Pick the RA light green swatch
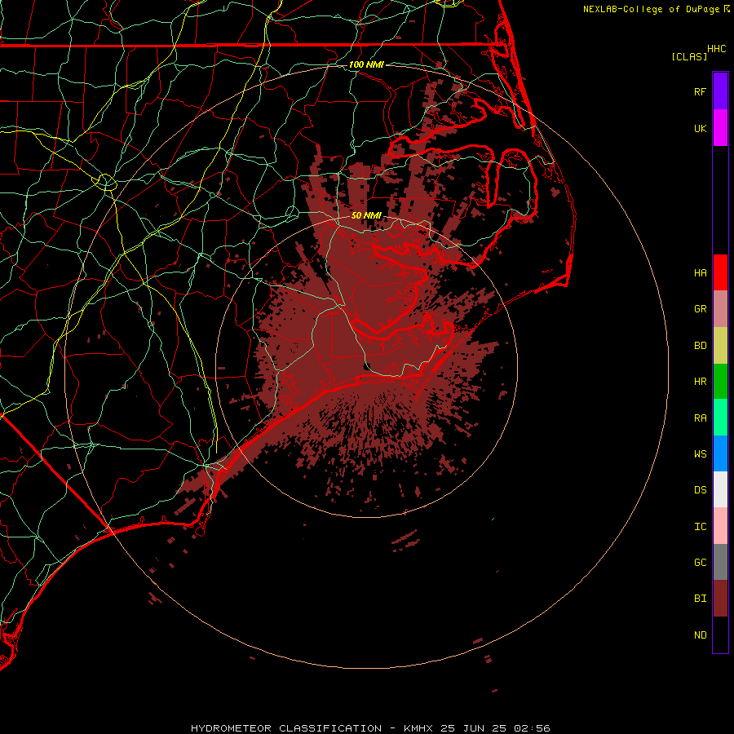Image resolution: width=734 pixels, height=734 pixels. (x=720, y=418)
